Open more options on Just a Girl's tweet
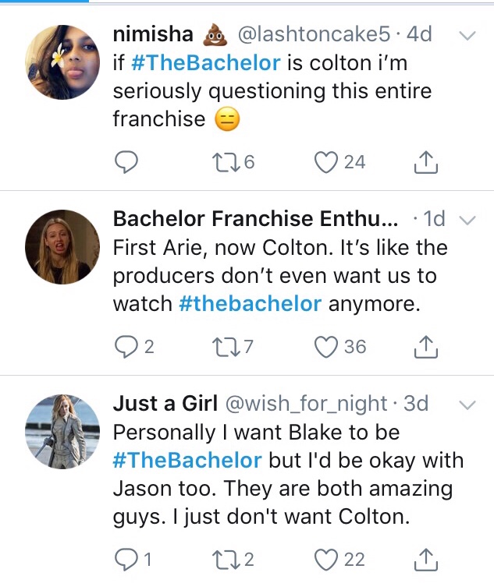 467,405
